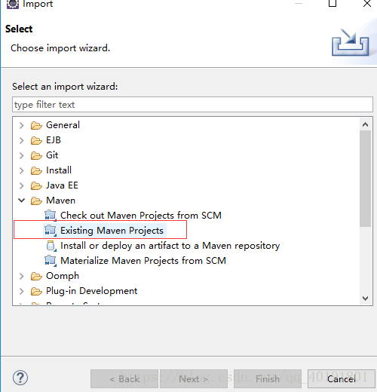Select Check out Maven Projects from SCM
Image resolution: width=377 pixels, height=392 pixels.
141,216
